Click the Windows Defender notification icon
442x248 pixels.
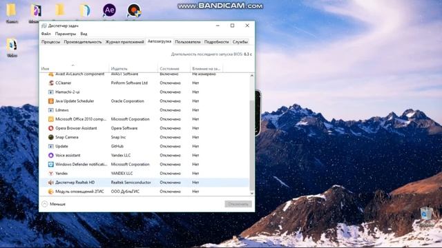[x=50, y=164]
